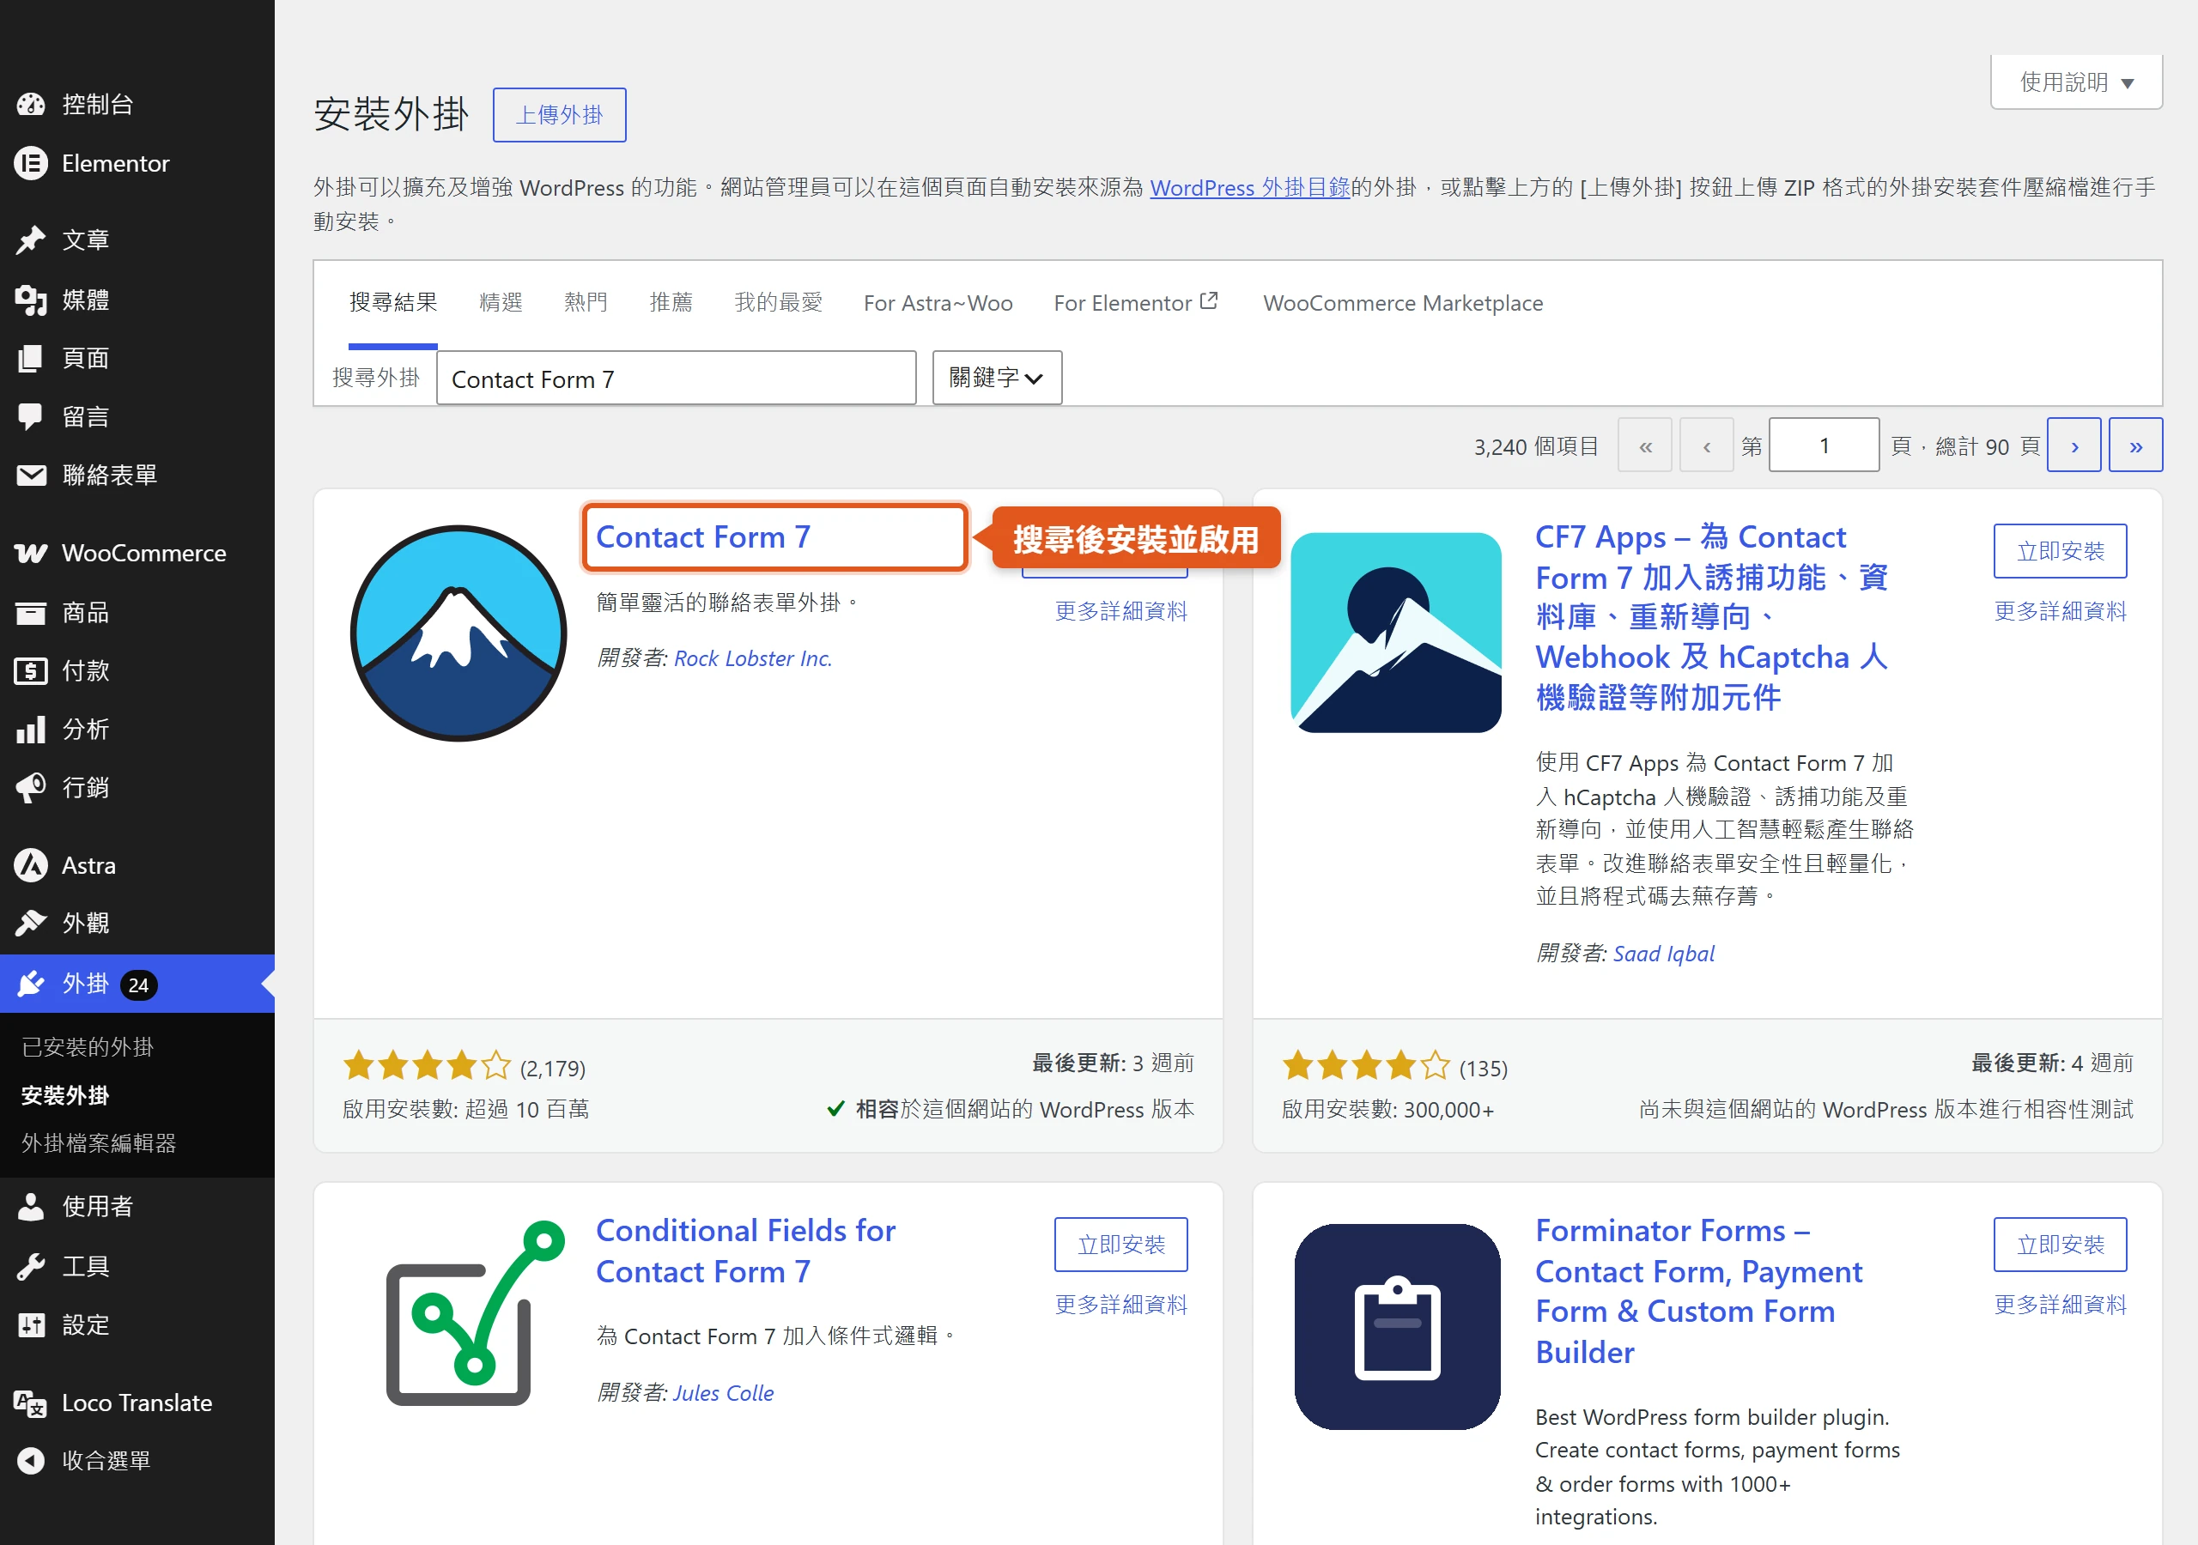Open Conditional Fields for Contact Form 7 title
Image resolution: width=2198 pixels, height=1545 pixels.
click(746, 1251)
